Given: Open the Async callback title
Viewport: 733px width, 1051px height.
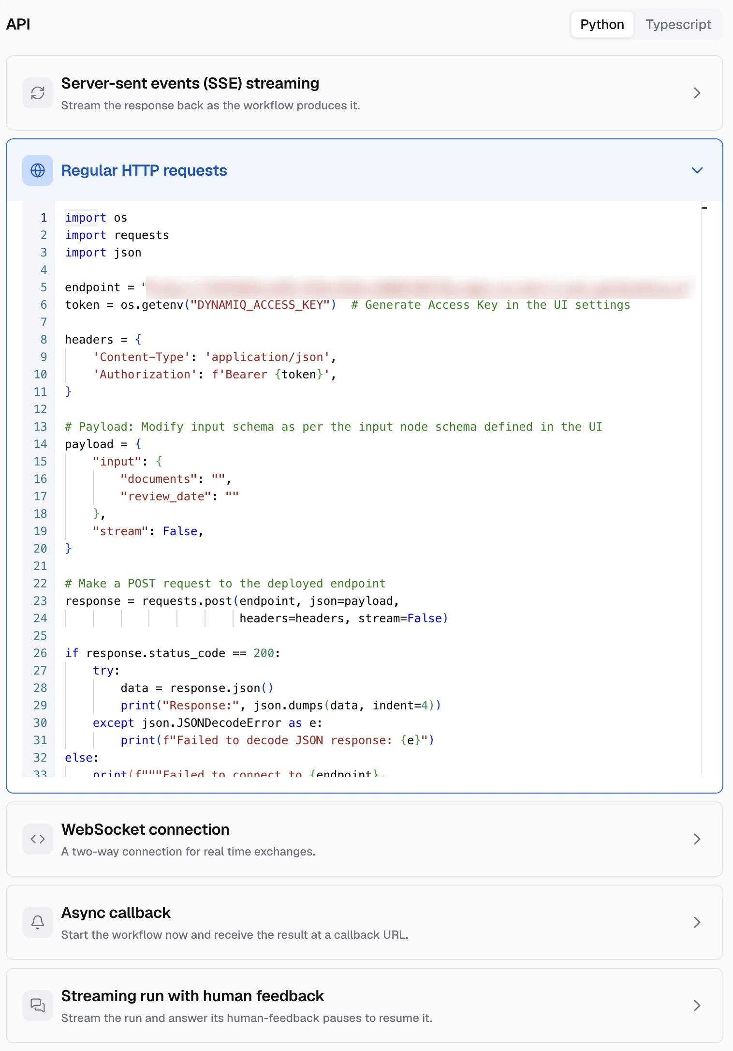Looking at the screenshot, I should coord(116,913).
